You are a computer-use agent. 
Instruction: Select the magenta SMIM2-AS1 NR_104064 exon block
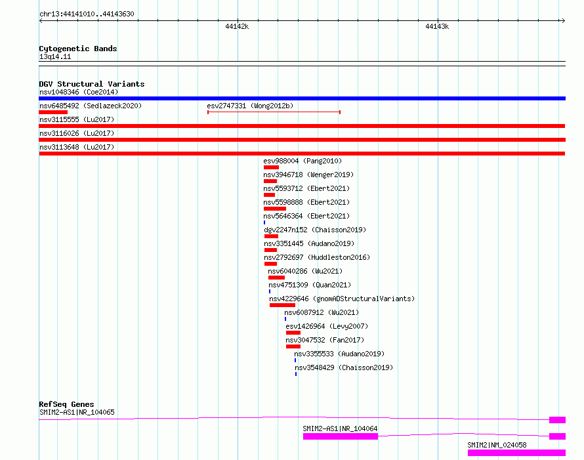(x=341, y=436)
